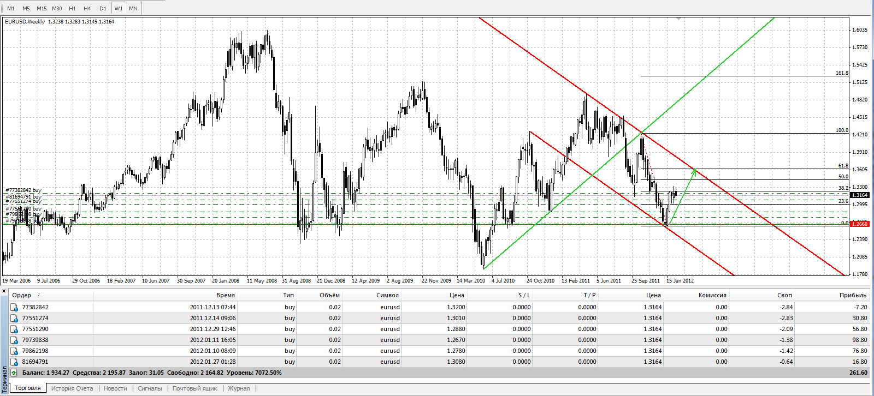Click the icon of order 79739838
874x396 pixels.
pos(15,340)
